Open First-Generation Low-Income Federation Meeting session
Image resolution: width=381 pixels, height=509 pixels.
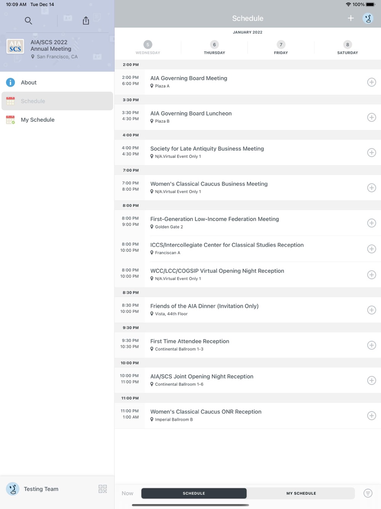pyautogui.click(x=248, y=223)
